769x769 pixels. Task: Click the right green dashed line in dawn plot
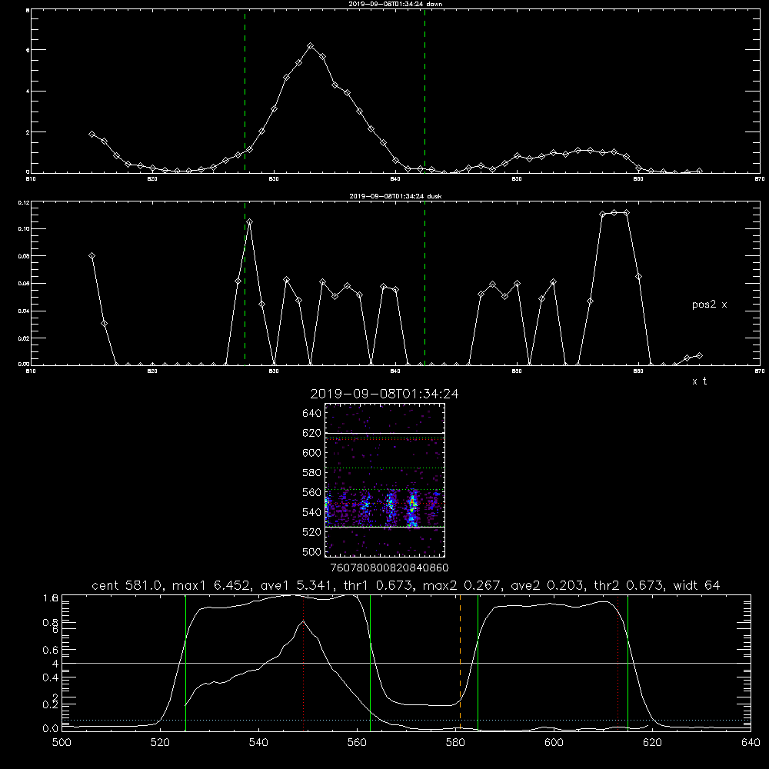tap(424, 92)
